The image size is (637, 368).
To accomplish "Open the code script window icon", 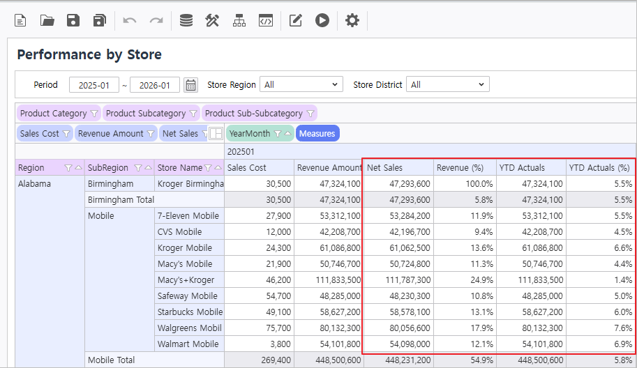I will tap(265, 21).
